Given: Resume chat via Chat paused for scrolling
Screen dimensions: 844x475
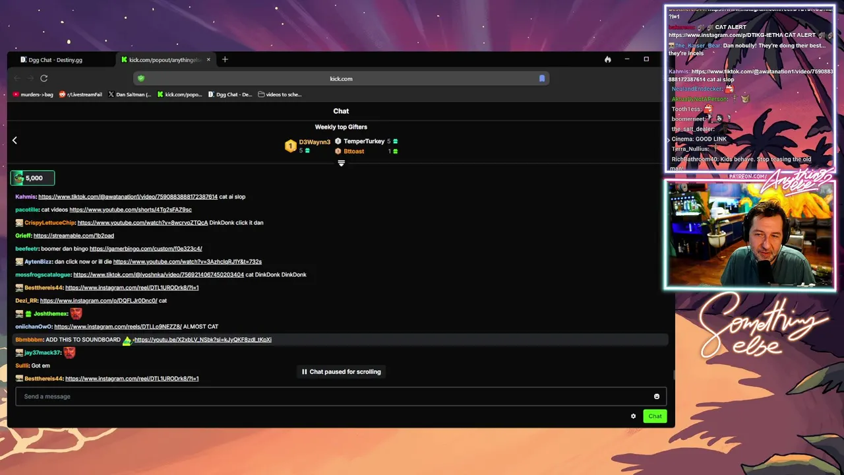Looking at the screenshot, I should 341,371.
